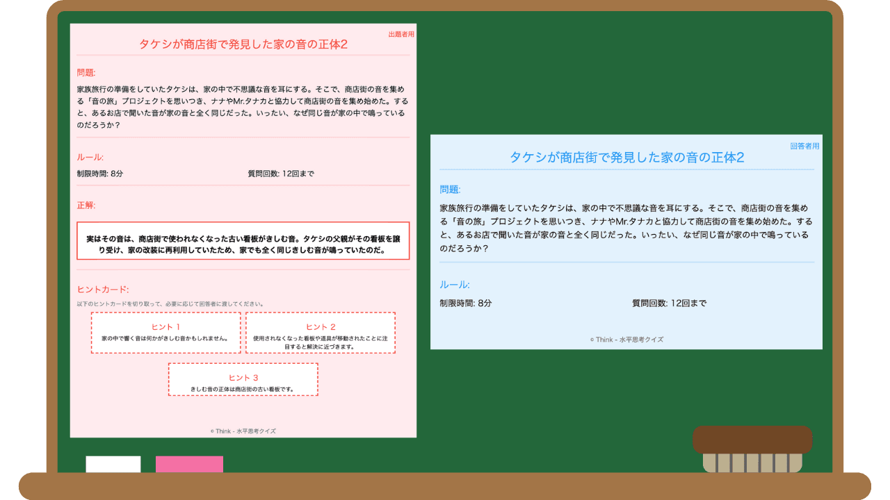Open the ヒント 2 hint card
Image resolution: width=890 pixels, height=500 pixels.
point(321,333)
